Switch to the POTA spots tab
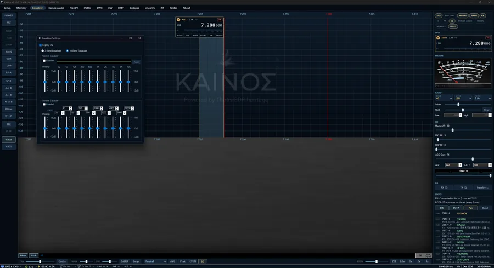 tap(456, 208)
